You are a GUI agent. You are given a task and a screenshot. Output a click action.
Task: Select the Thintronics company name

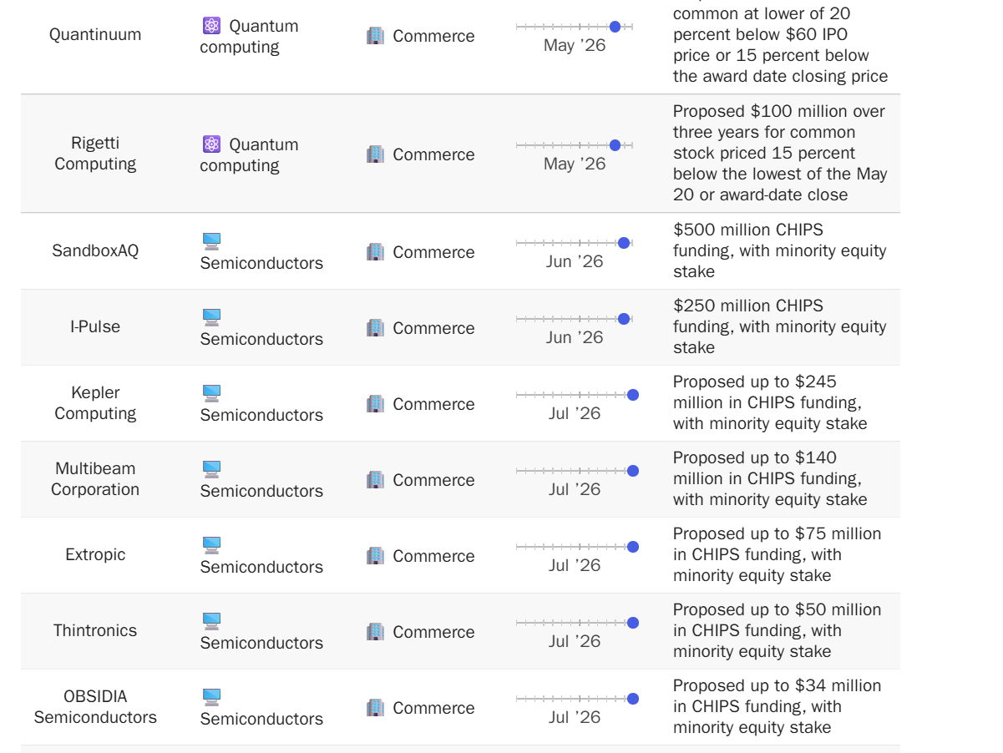tap(95, 630)
